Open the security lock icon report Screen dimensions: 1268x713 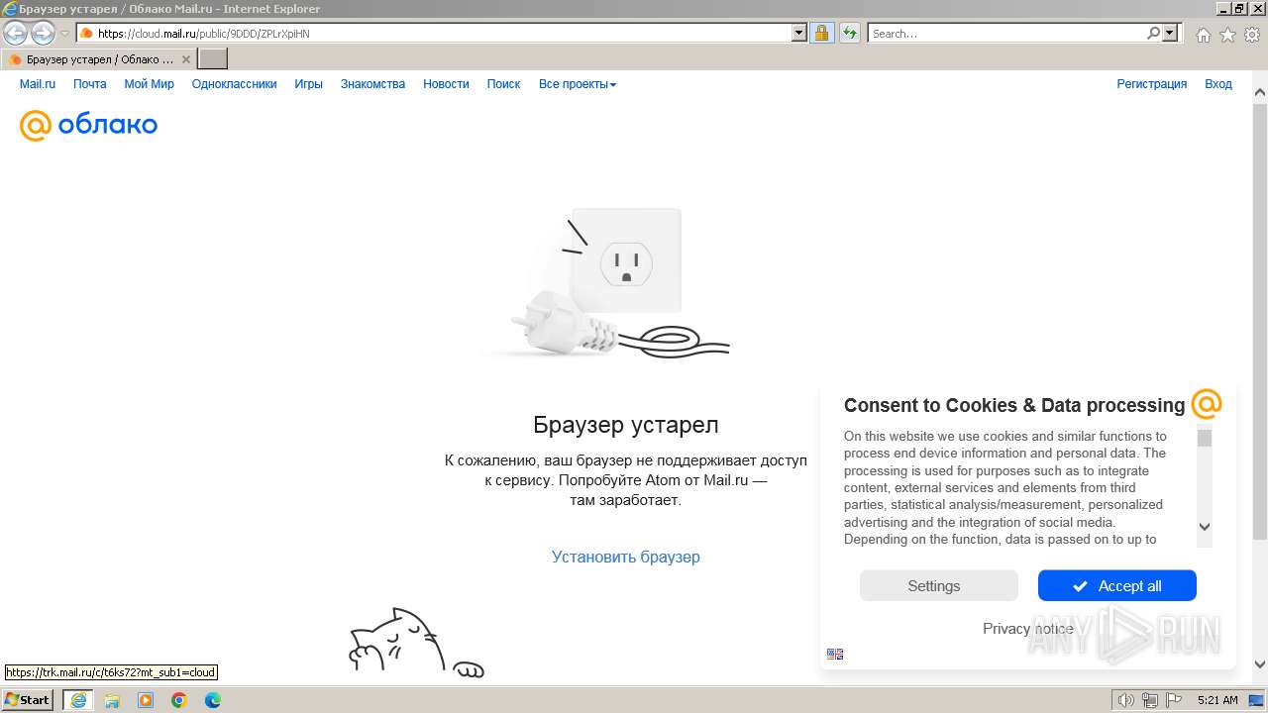(x=821, y=33)
